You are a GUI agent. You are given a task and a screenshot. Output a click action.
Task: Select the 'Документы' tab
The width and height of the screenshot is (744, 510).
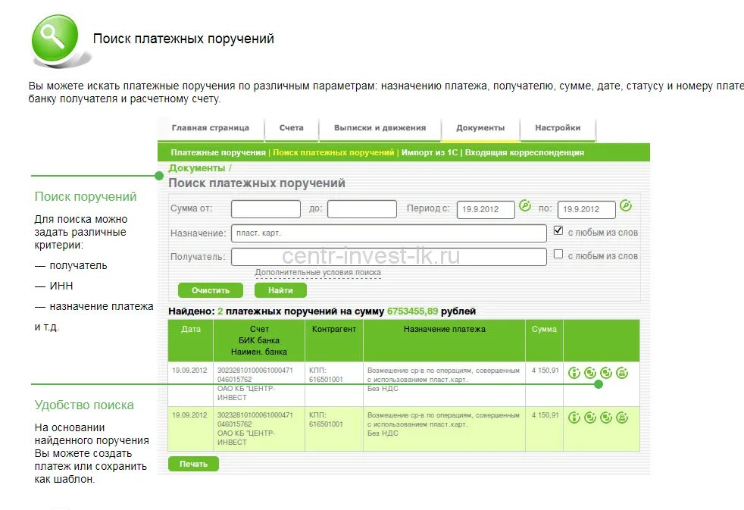[x=480, y=128]
